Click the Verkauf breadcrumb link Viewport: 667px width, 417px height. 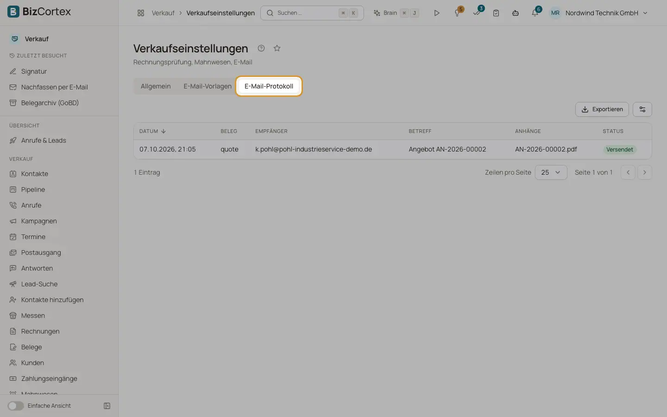click(163, 13)
